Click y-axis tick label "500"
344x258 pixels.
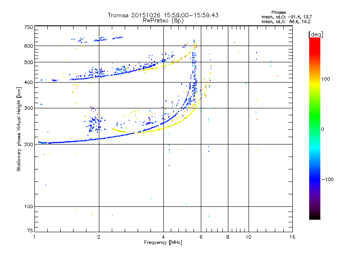(x=28, y=62)
